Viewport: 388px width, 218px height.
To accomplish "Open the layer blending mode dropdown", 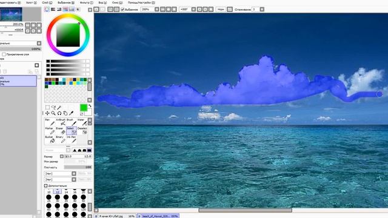I will 39,43.
